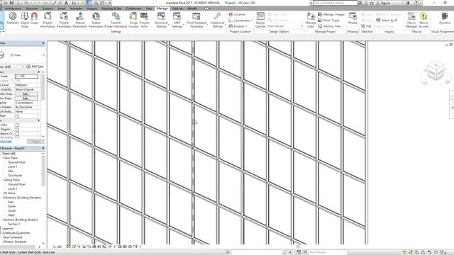Switch to the Architecture tab
Viewport: 454px width, 255px height.
13,8
